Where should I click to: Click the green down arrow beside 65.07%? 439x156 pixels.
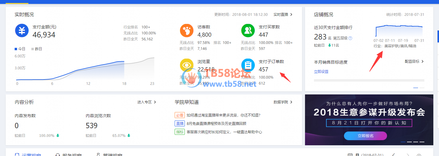tap(129, 135)
